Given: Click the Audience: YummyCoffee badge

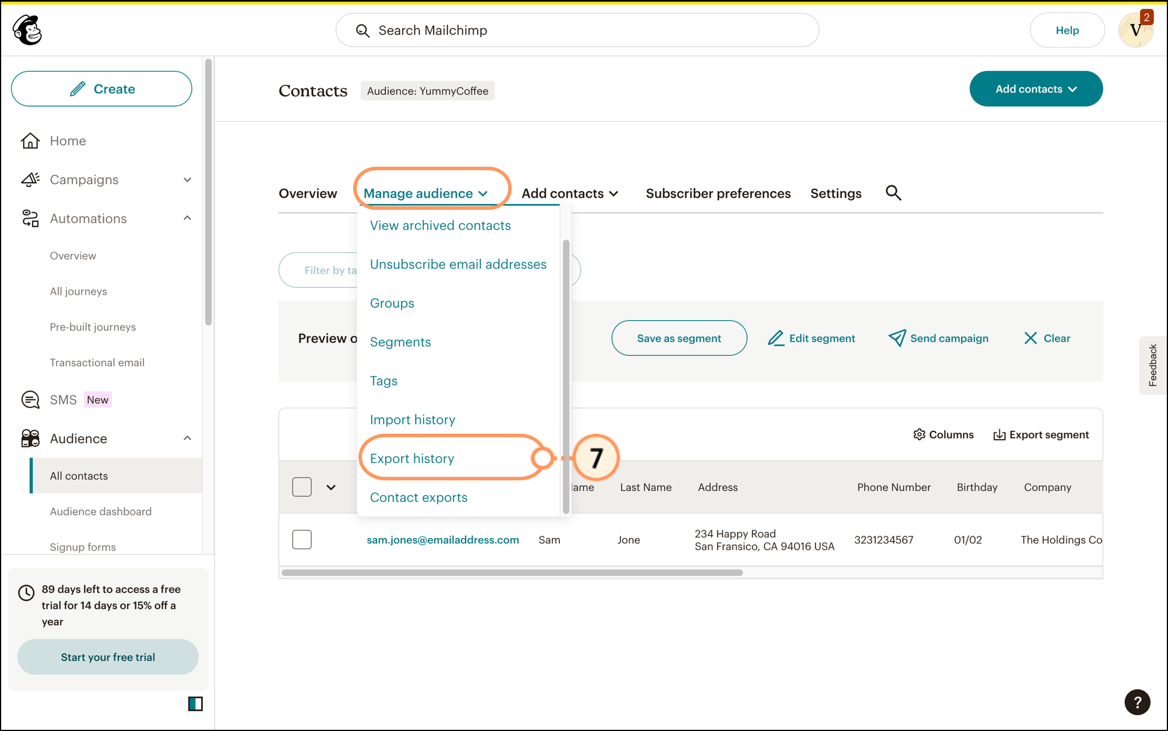Looking at the screenshot, I should 427,91.
